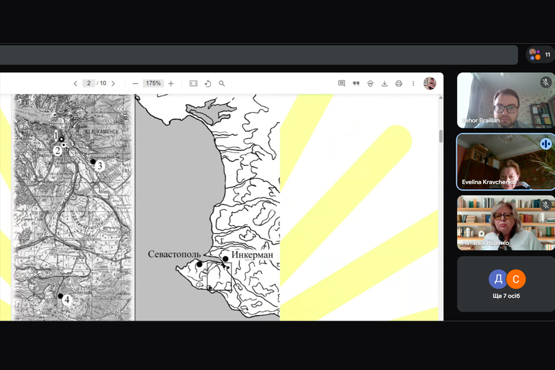Click Evelina Kravchenko's speaking audio indicator
The width and height of the screenshot is (555, 370).
coord(546,144)
